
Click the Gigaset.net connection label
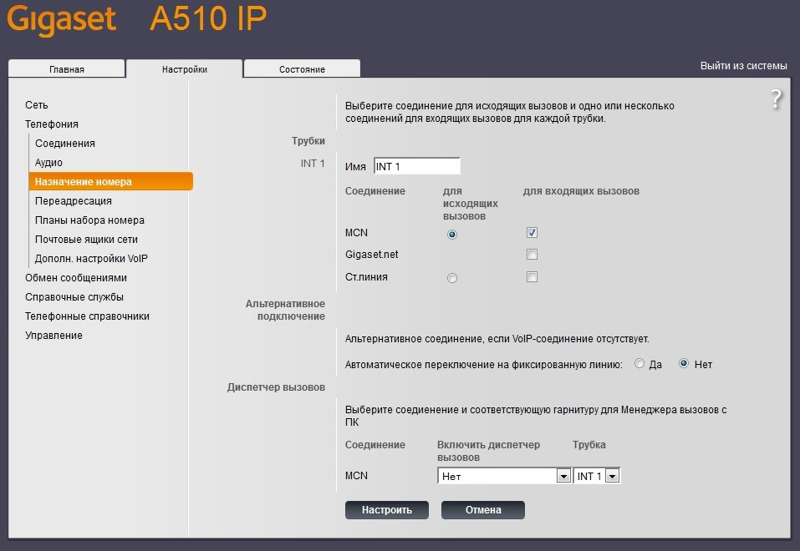tap(371, 255)
